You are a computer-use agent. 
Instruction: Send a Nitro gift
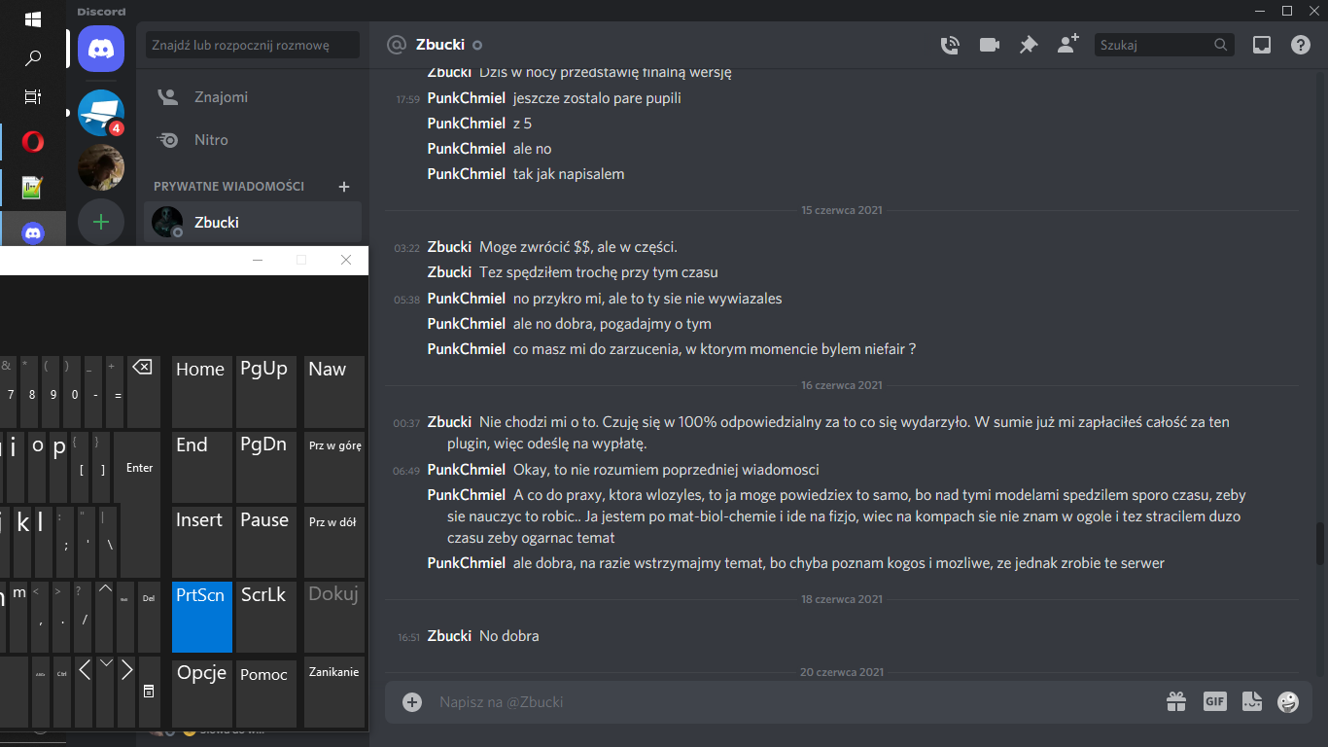click(1176, 701)
